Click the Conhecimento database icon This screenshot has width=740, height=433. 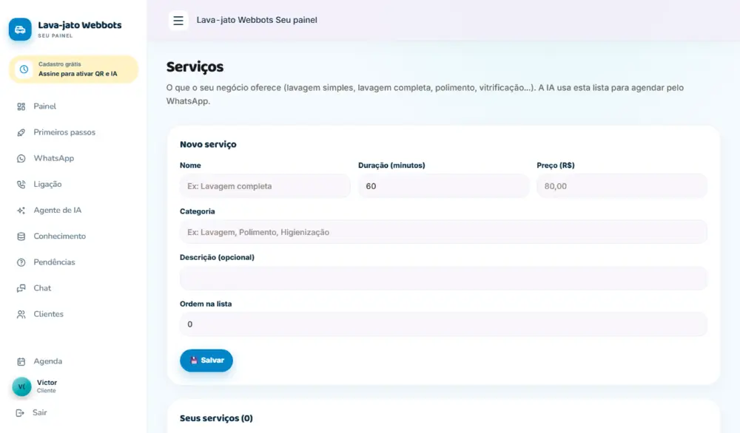21,236
